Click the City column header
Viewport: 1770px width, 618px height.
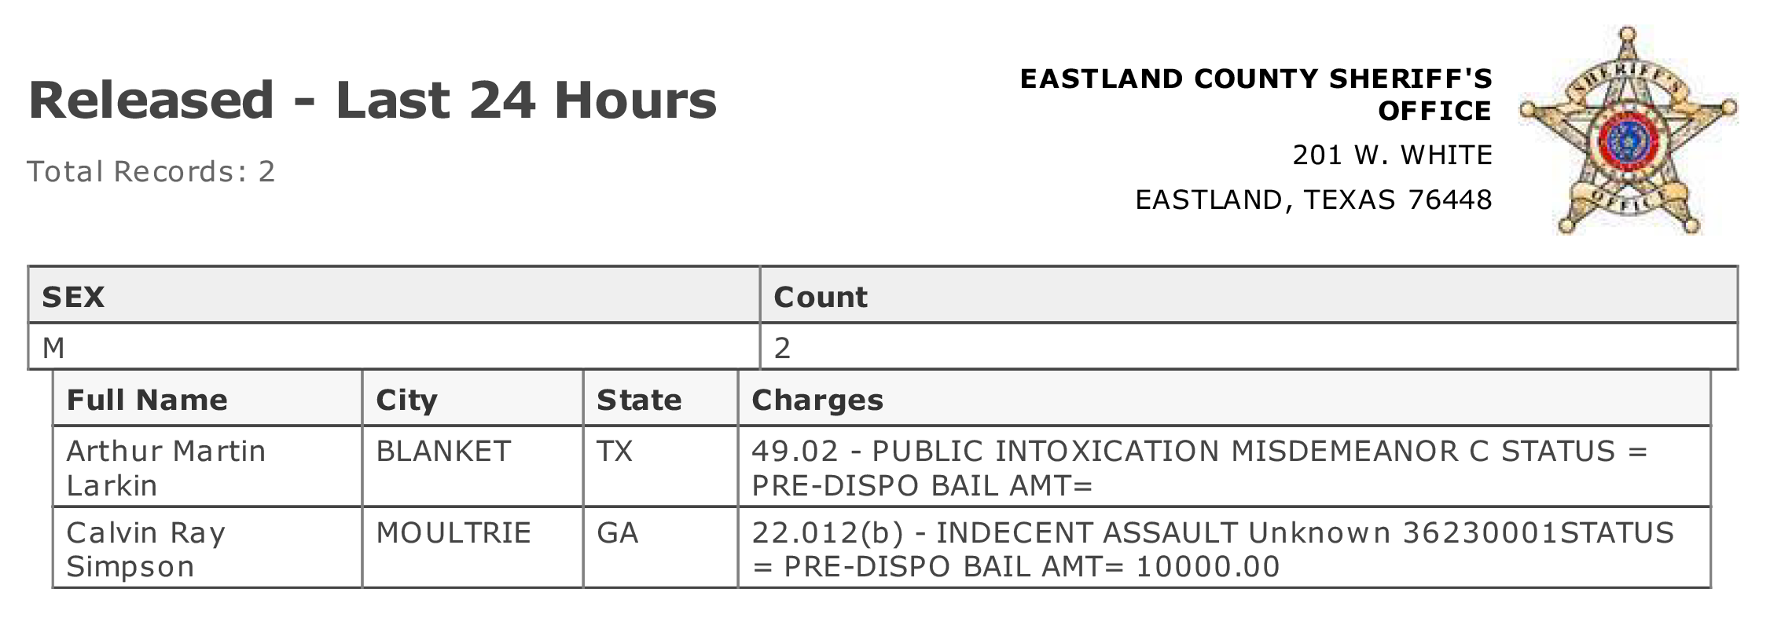472,399
